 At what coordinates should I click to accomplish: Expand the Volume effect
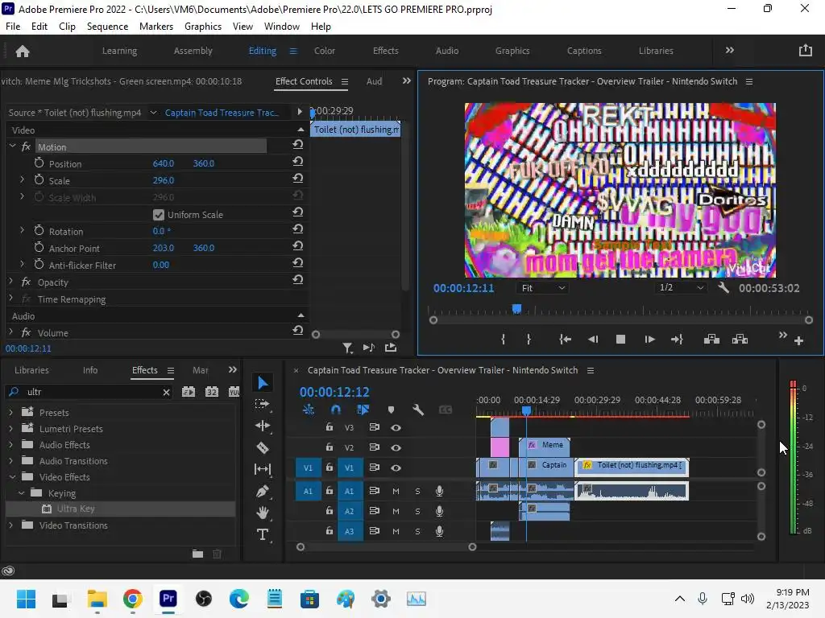pos(10,332)
